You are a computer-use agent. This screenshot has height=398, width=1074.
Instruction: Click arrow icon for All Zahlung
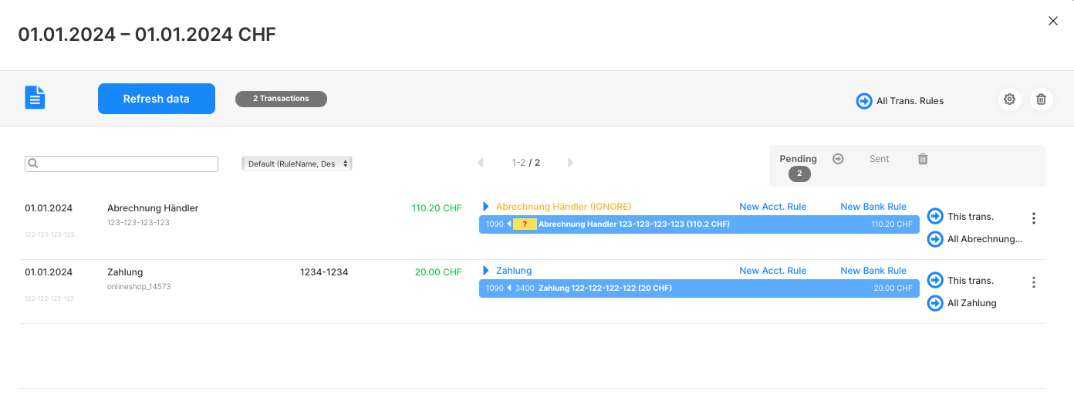(x=935, y=303)
